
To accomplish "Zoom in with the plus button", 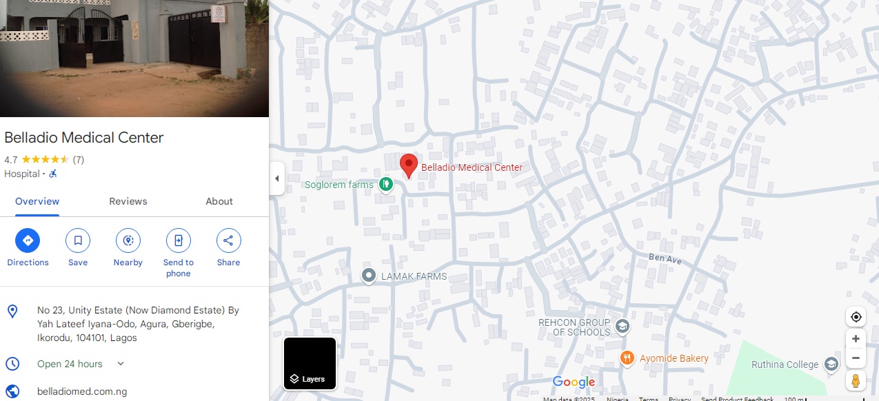I will (x=856, y=339).
